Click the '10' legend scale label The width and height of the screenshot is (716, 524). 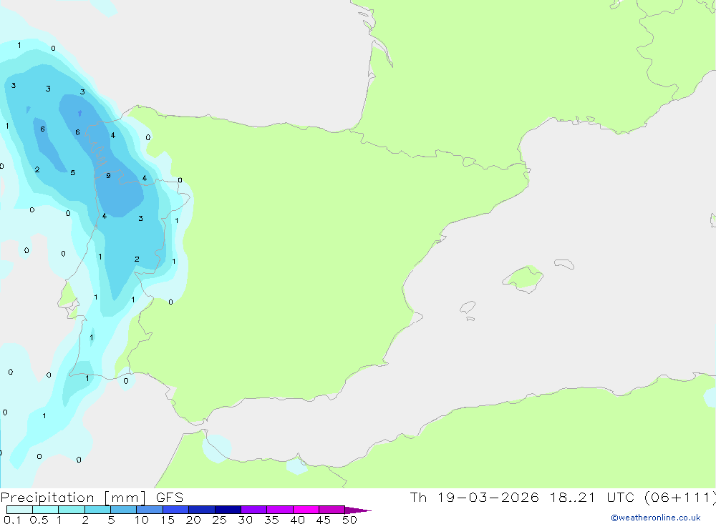point(142,520)
